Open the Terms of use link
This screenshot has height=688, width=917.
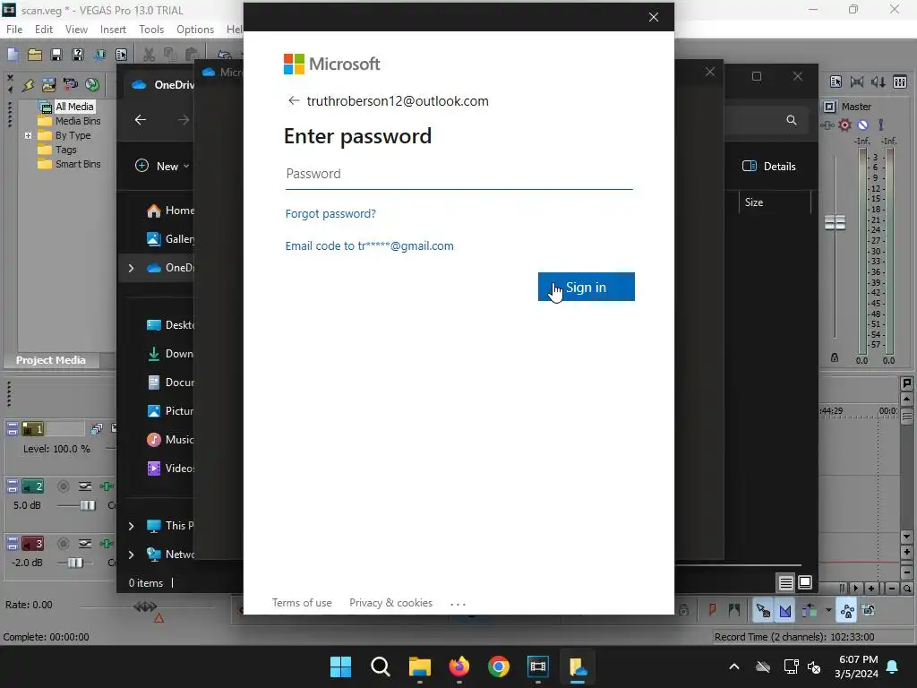pos(302,603)
